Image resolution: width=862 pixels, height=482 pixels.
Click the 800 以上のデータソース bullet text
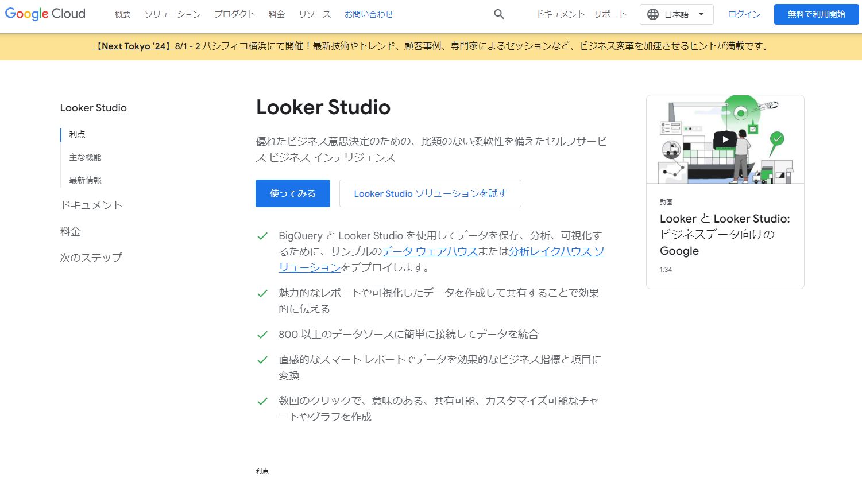coord(409,334)
